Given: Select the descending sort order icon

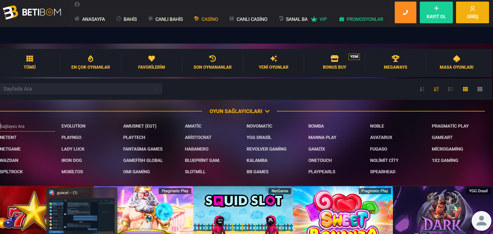Looking at the screenshot, I should point(436,89).
